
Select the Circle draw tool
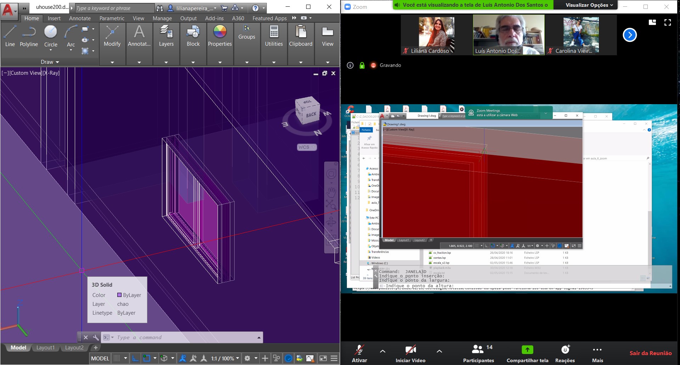pos(51,35)
